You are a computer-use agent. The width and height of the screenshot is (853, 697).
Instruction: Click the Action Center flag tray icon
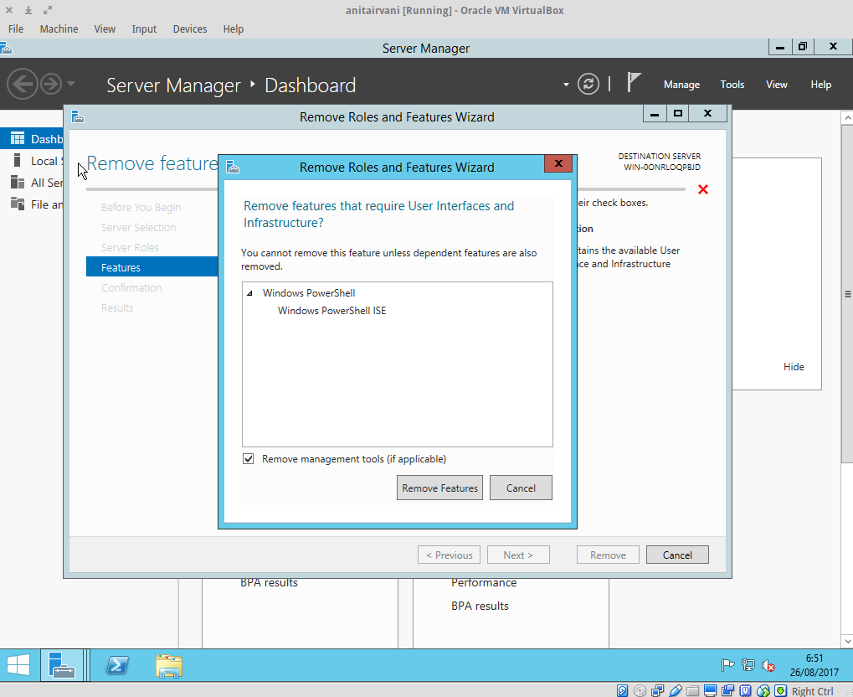coord(727,665)
